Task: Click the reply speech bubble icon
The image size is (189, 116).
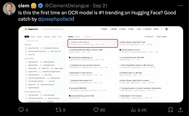Action: pos(22,110)
